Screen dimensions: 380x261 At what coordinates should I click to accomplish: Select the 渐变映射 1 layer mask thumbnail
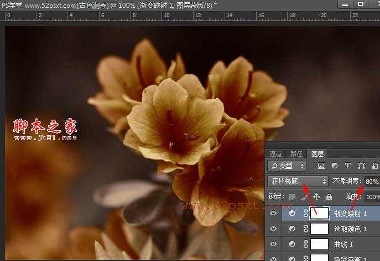point(319,213)
